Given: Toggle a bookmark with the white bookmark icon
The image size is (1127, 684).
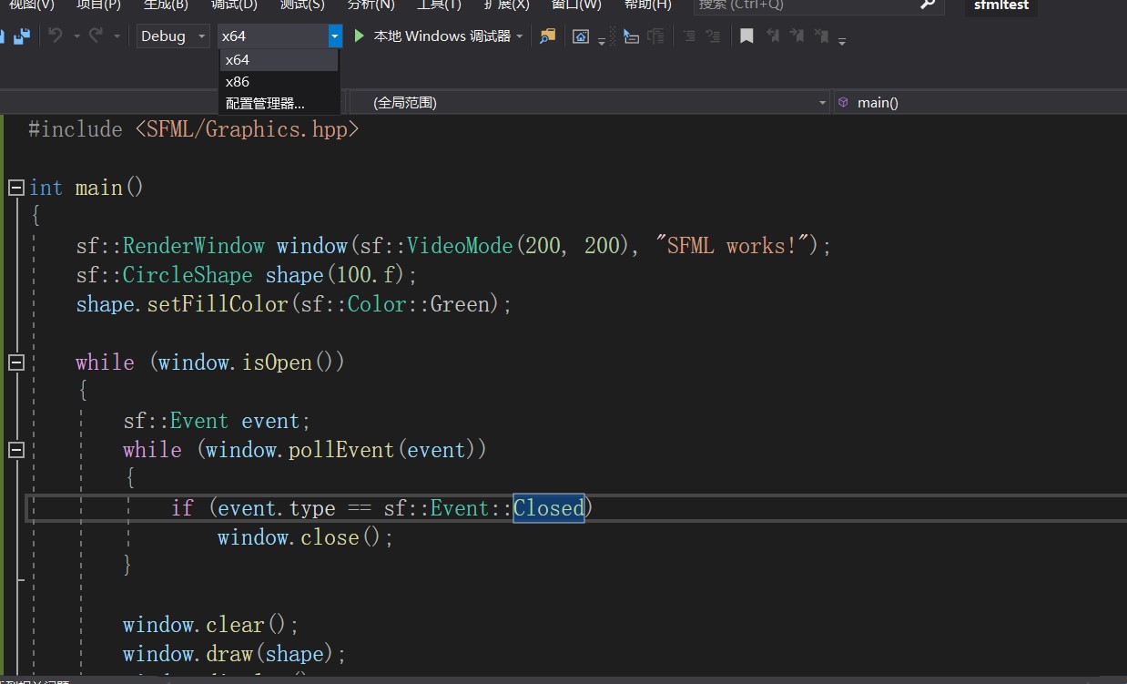Looking at the screenshot, I should 746,36.
